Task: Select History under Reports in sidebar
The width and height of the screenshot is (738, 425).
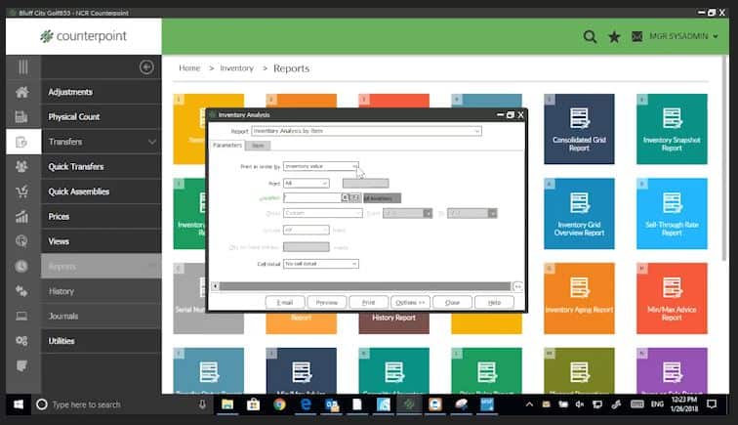Action: [x=102, y=291]
